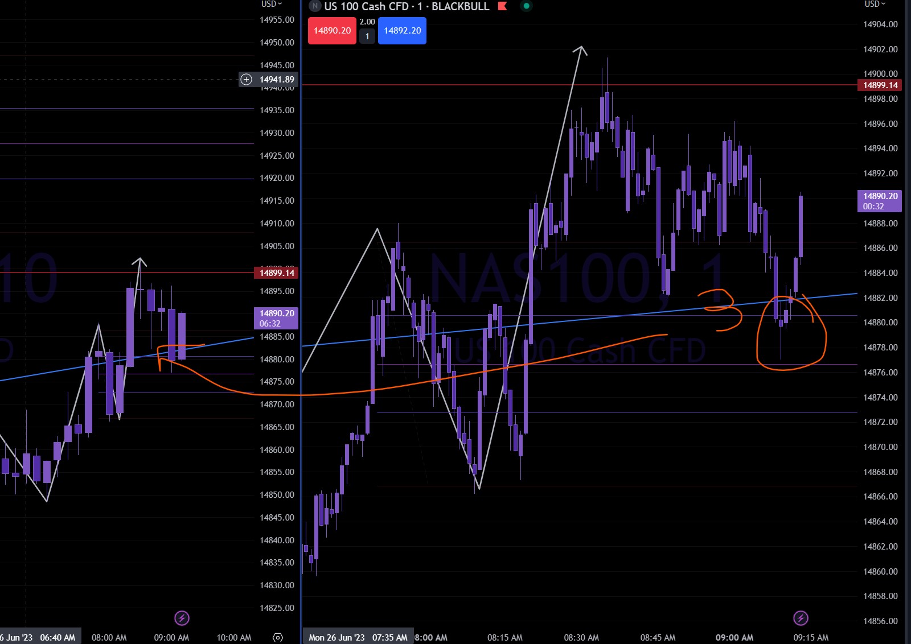911x644 pixels.
Task: Click the US 100 Cash CFD symbol title
Action: click(366, 6)
